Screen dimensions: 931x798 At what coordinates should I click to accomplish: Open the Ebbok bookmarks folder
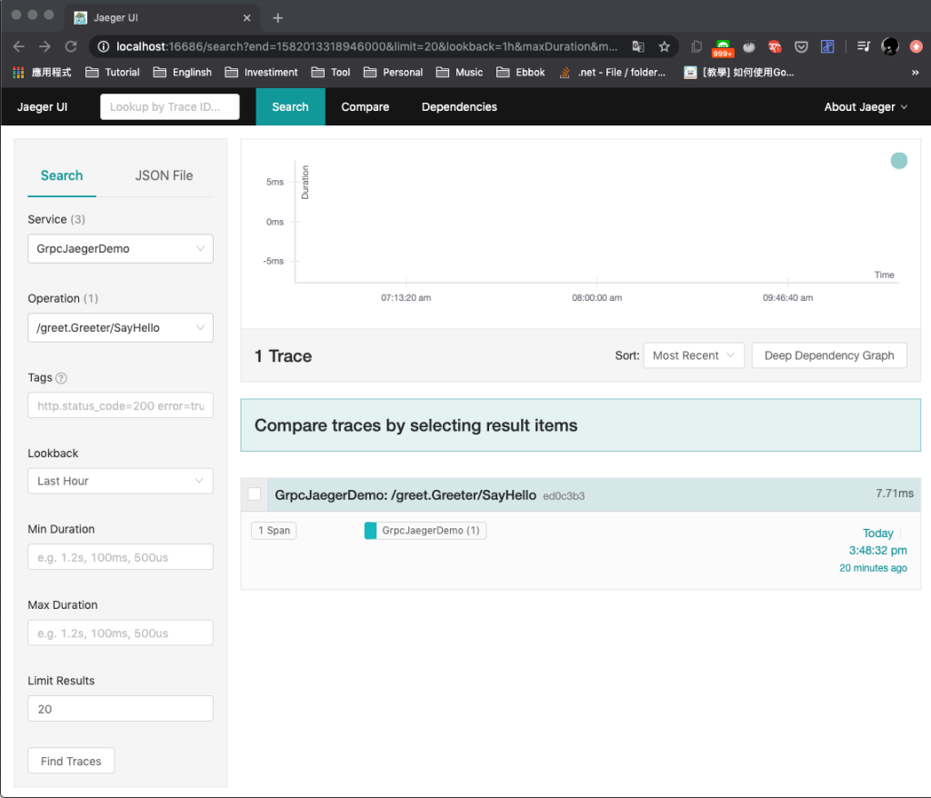[521, 73]
